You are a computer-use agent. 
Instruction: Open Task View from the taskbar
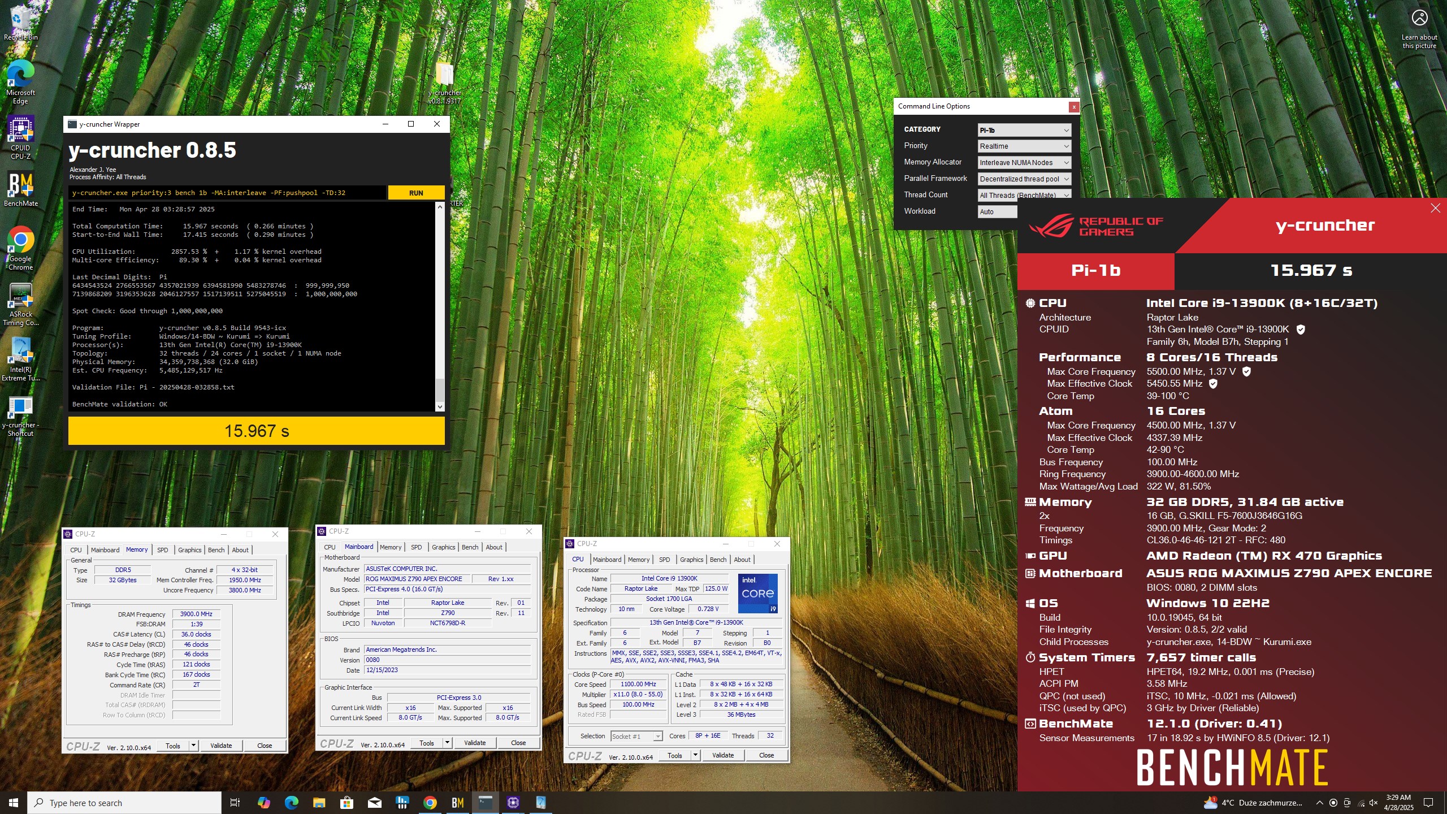click(235, 803)
